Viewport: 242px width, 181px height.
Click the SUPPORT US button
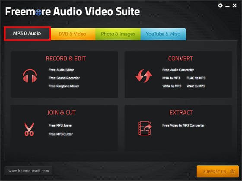click(x=218, y=171)
